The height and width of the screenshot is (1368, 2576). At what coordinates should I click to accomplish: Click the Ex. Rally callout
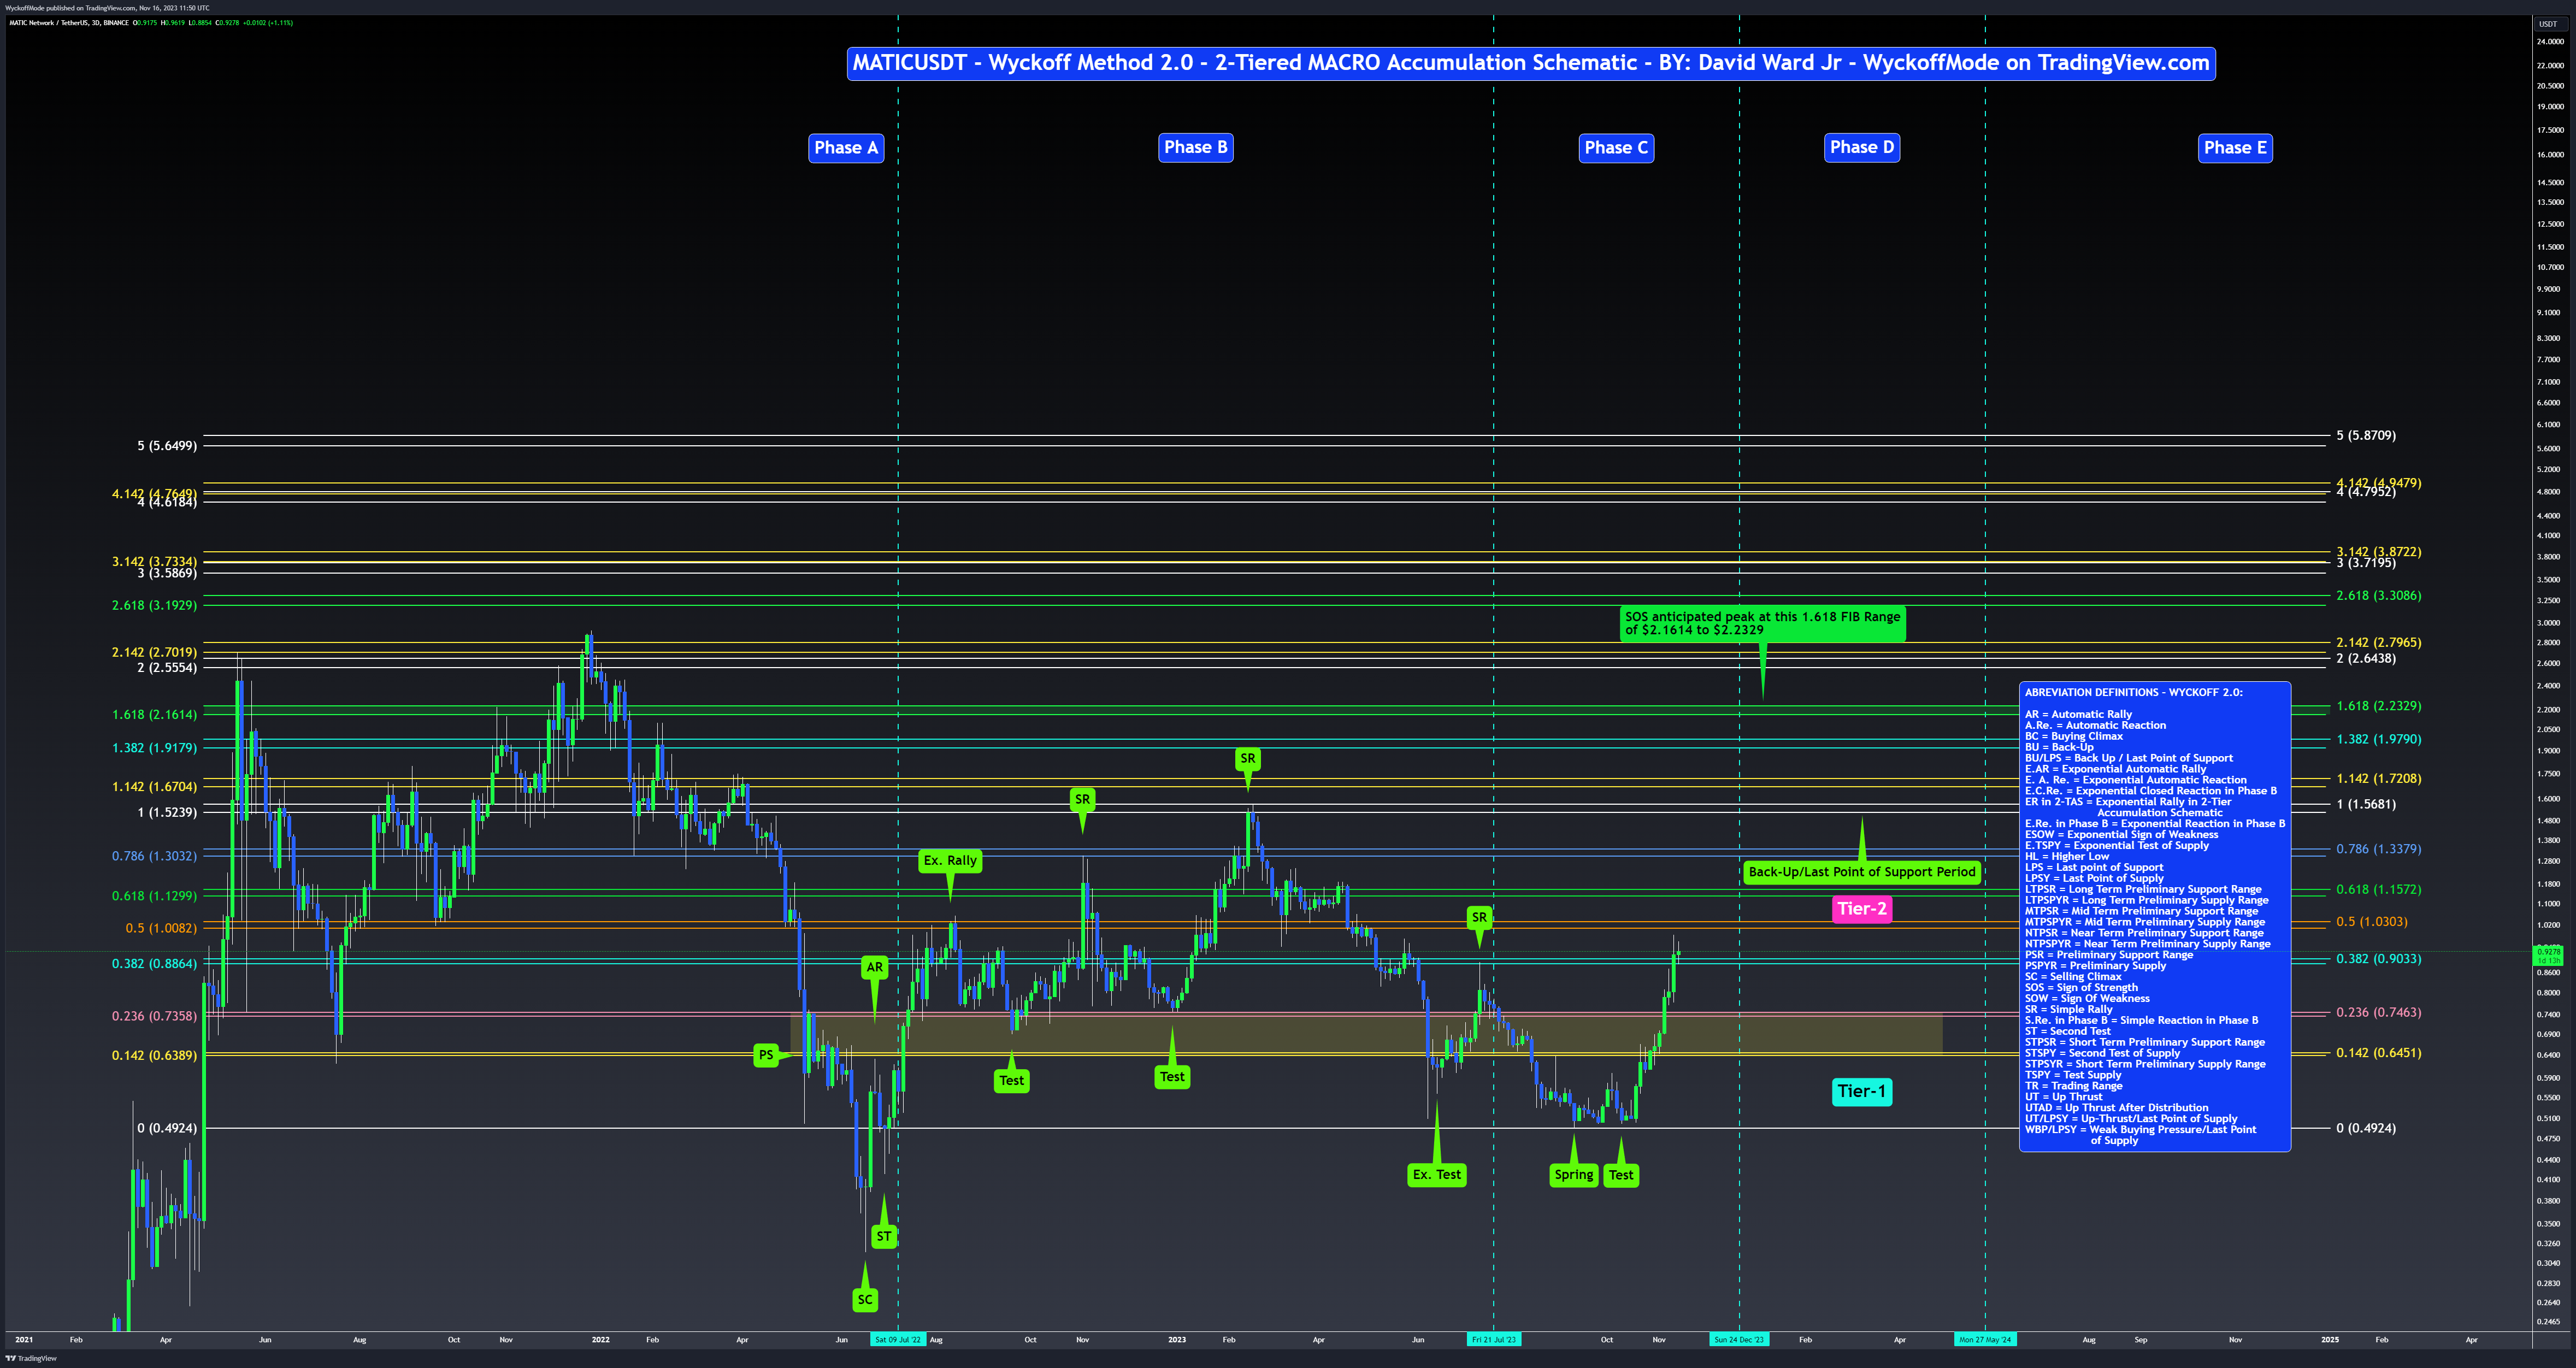tap(950, 860)
